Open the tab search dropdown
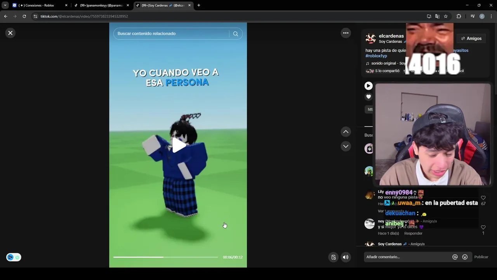The height and width of the screenshot is (280, 497). pyautogui.click(x=5, y=5)
